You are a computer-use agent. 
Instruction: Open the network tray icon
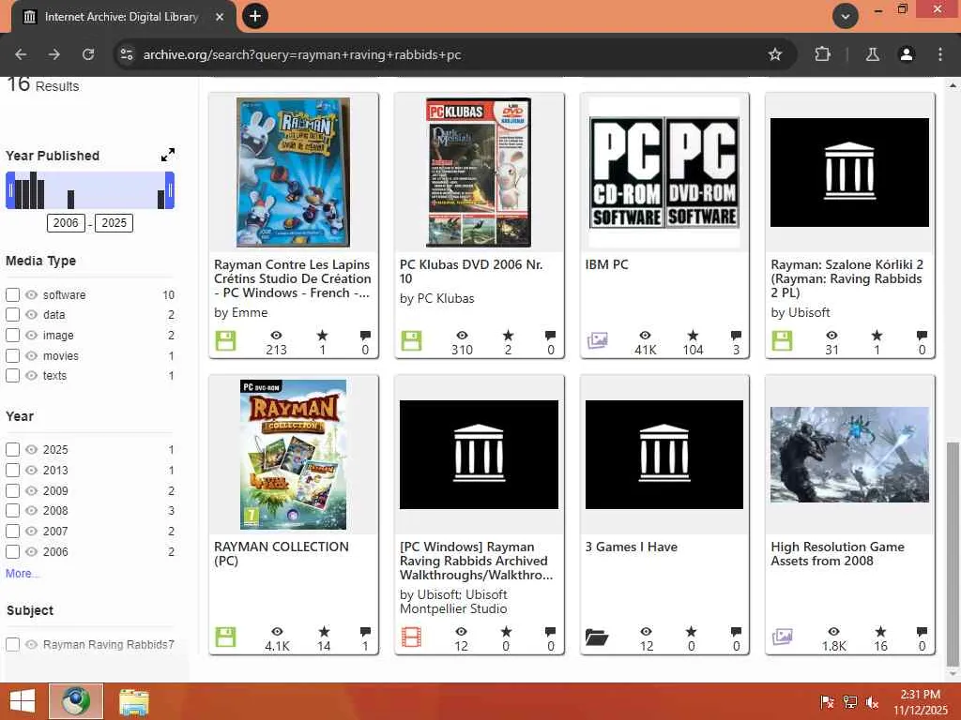tap(850, 702)
